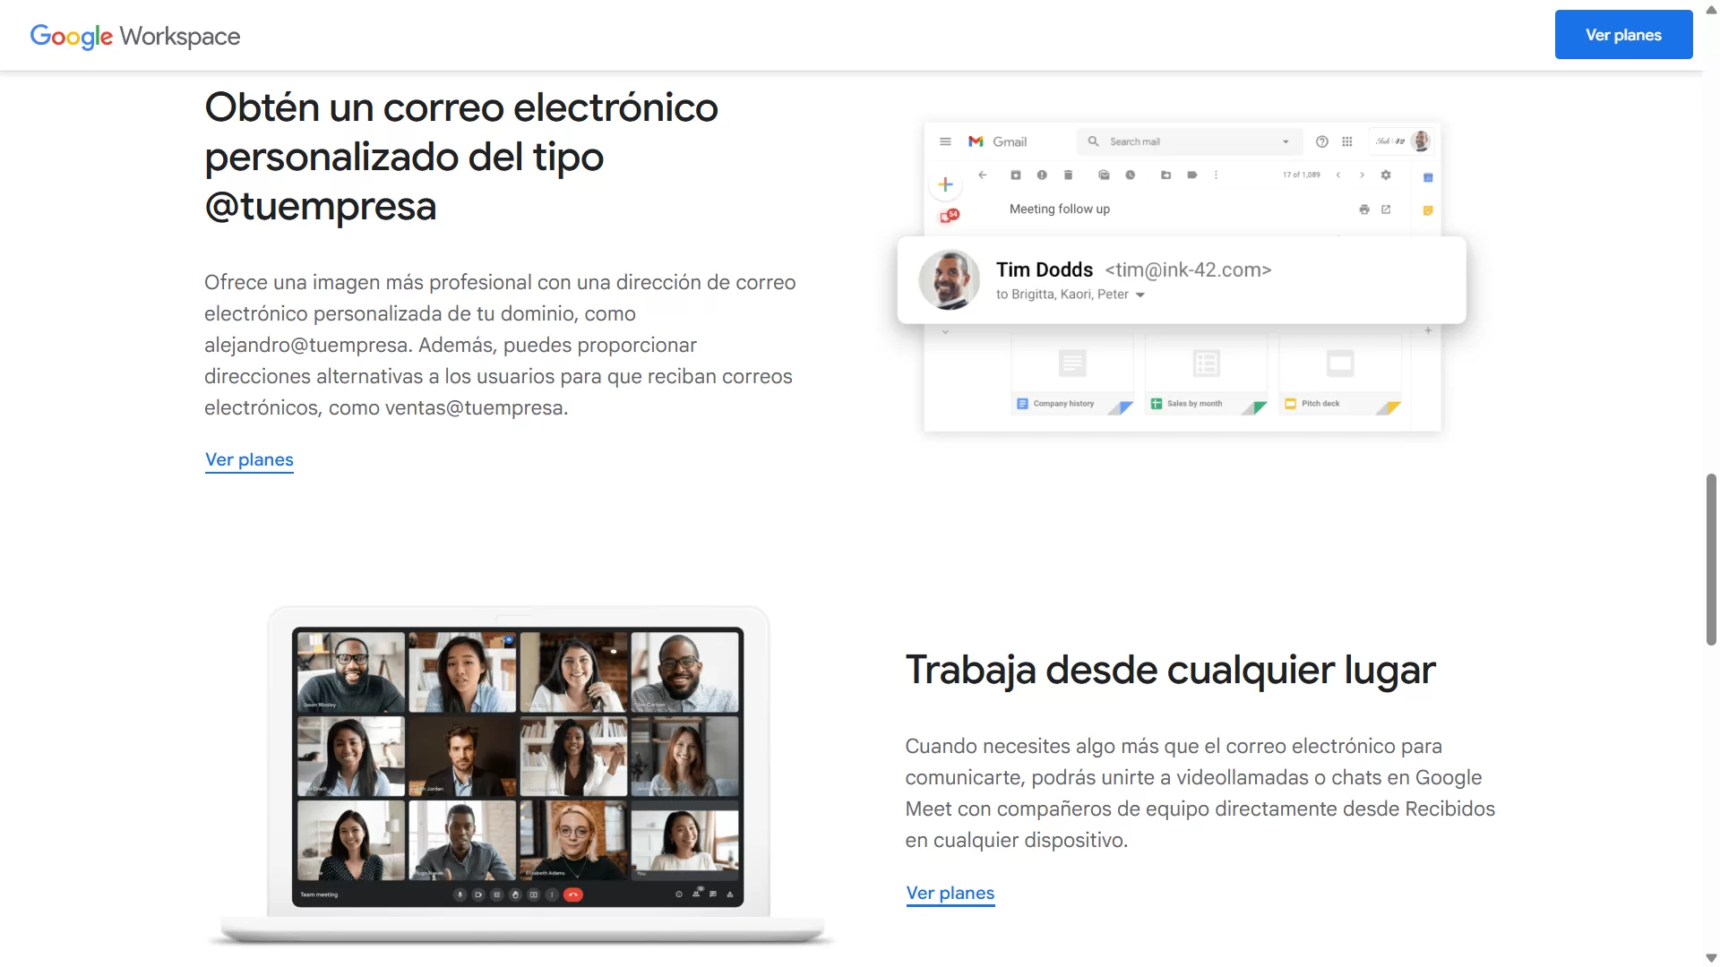Click the Gmail settings gear icon
Viewport: 1720px width, 967px height.
pyautogui.click(x=1386, y=175)
